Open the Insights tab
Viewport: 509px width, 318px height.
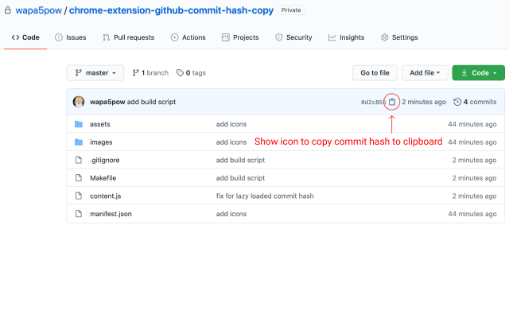click(x=347, y=37)
